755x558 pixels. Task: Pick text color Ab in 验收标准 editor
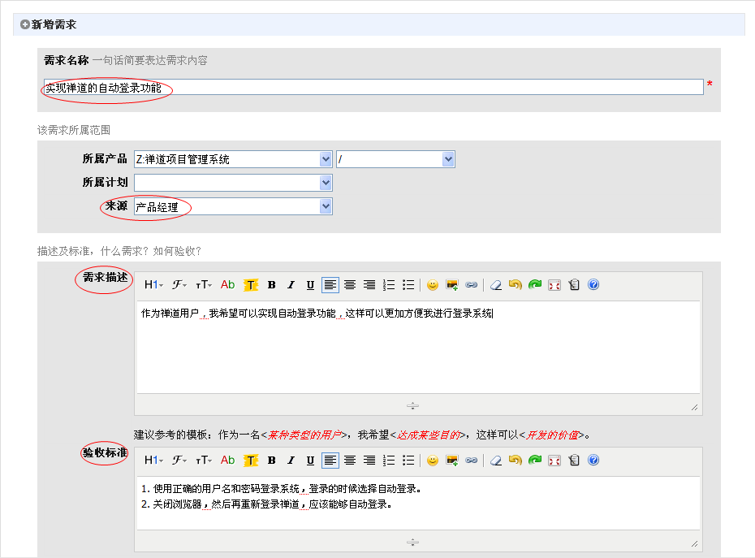(227, 461)
